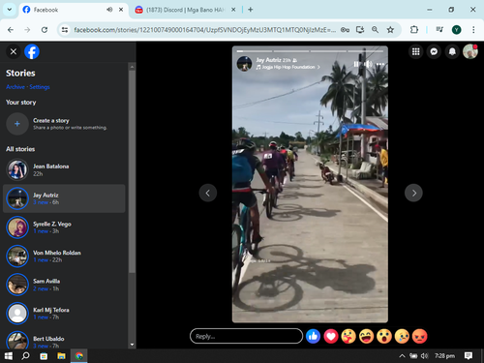
Task: Click the Jay Autriz name in story header
Action: click(x=268, y=60)
